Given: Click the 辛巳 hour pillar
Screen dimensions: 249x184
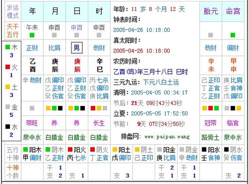Looking at the screenshot, I should click(x=100, y=65).
